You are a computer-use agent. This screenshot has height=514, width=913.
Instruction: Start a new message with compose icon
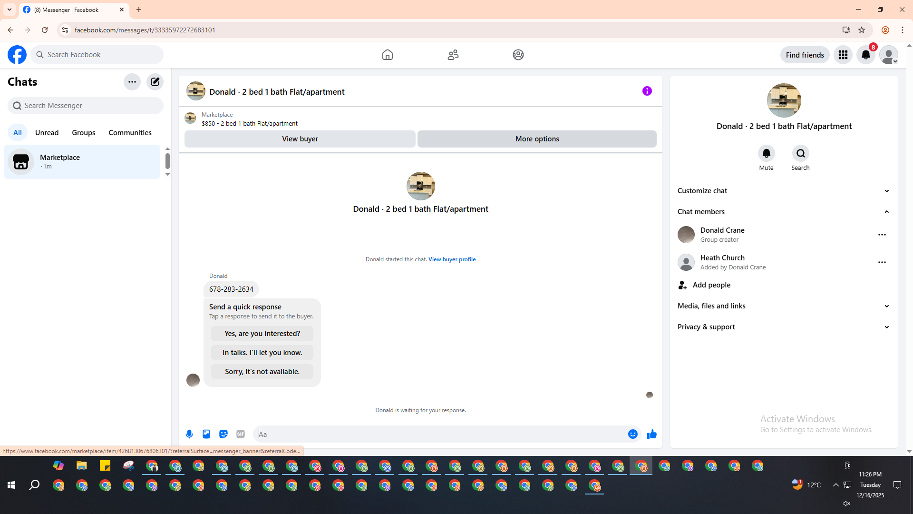[x=155, y=82]
